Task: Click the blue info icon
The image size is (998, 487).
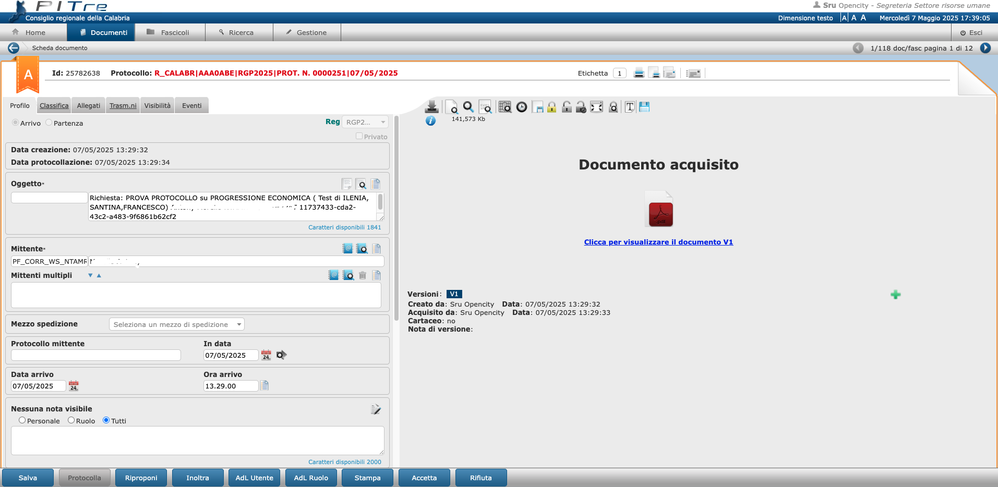Action: (x=430, y=120)
